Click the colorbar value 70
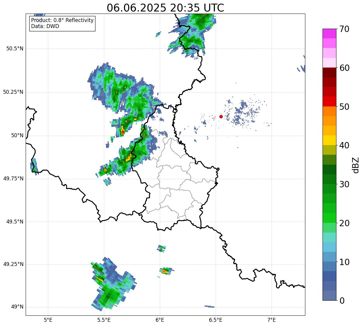 point(344,29)
